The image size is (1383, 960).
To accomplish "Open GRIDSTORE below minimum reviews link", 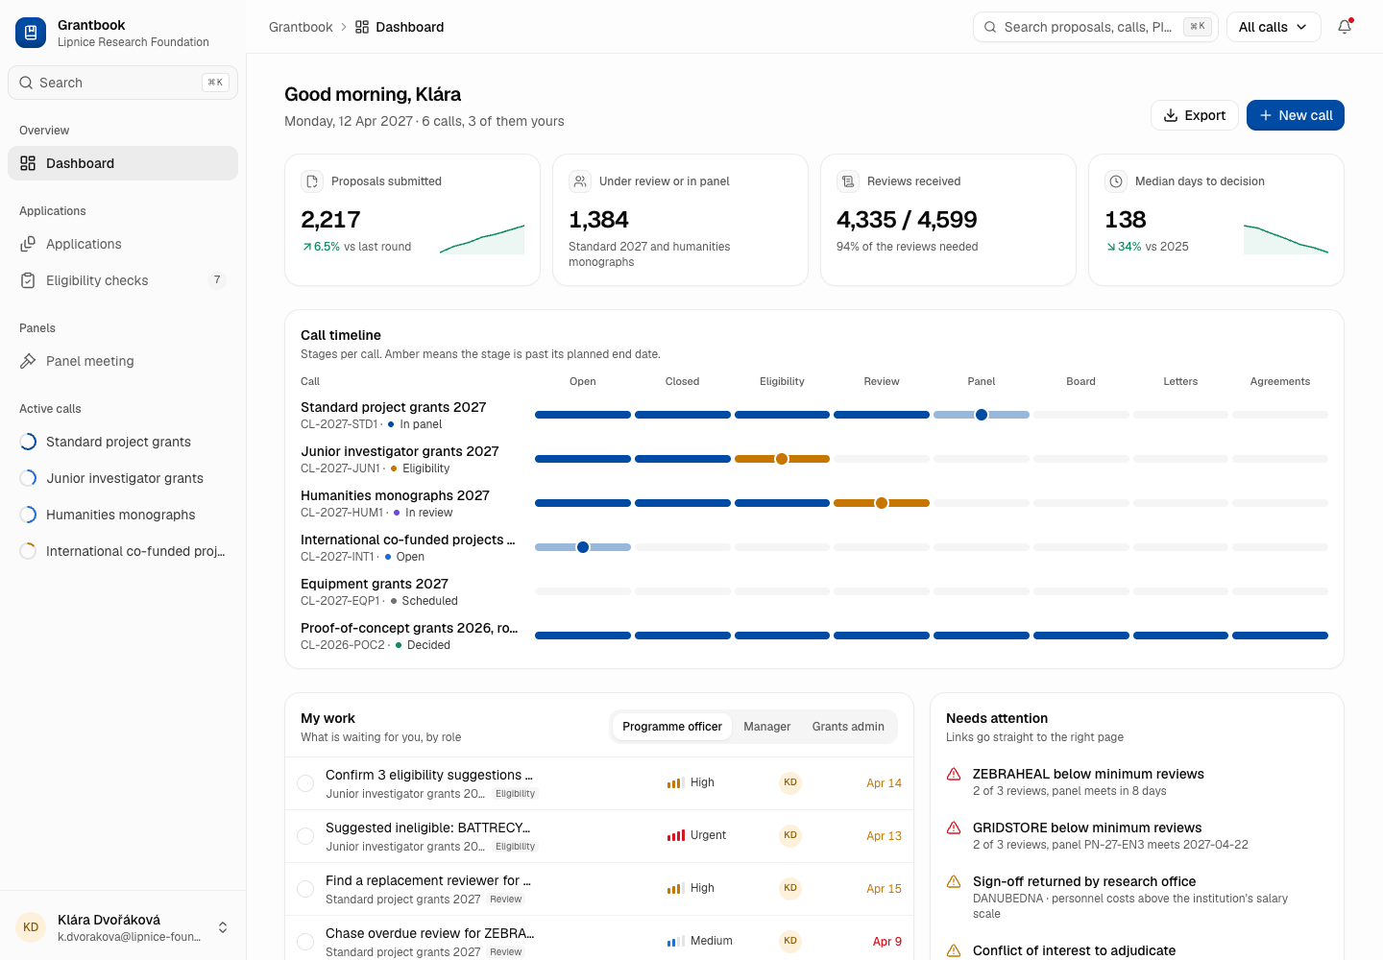I will tap(1087, 828).
